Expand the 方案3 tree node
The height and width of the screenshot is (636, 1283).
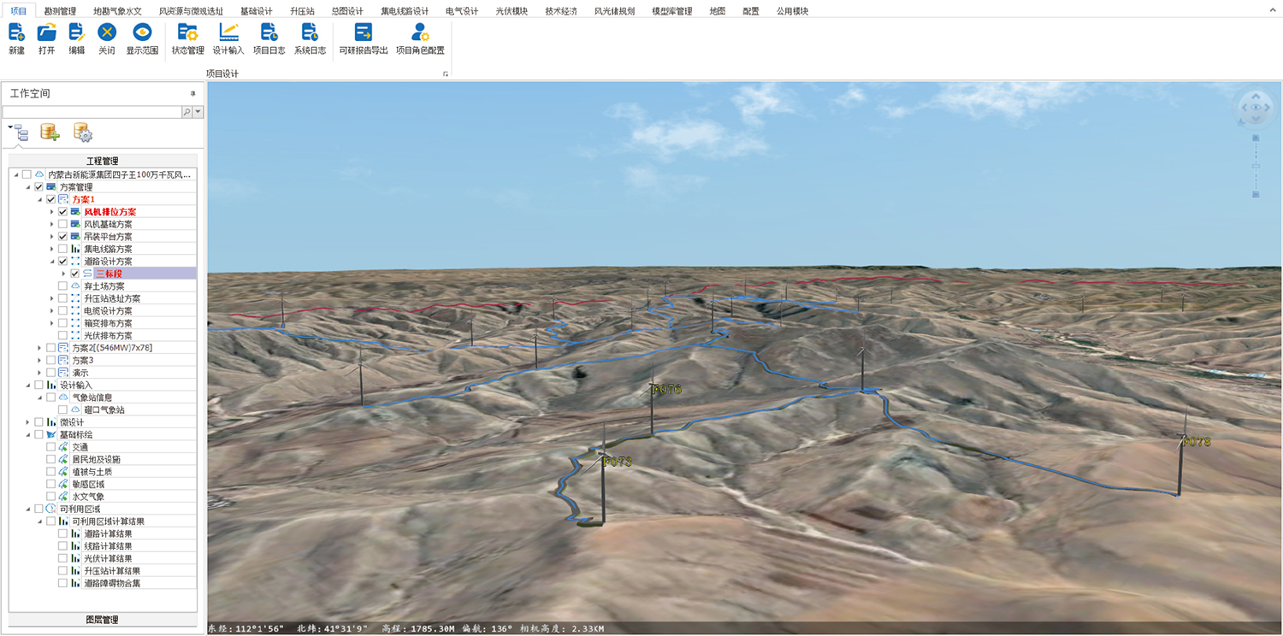pos(39,361)
